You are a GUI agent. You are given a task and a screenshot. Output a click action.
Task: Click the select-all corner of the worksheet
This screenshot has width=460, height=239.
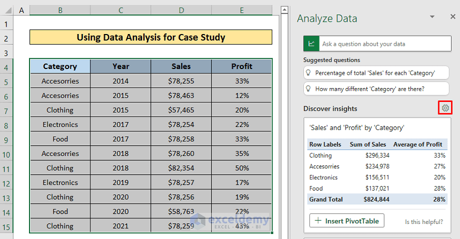tap(7, 11)
